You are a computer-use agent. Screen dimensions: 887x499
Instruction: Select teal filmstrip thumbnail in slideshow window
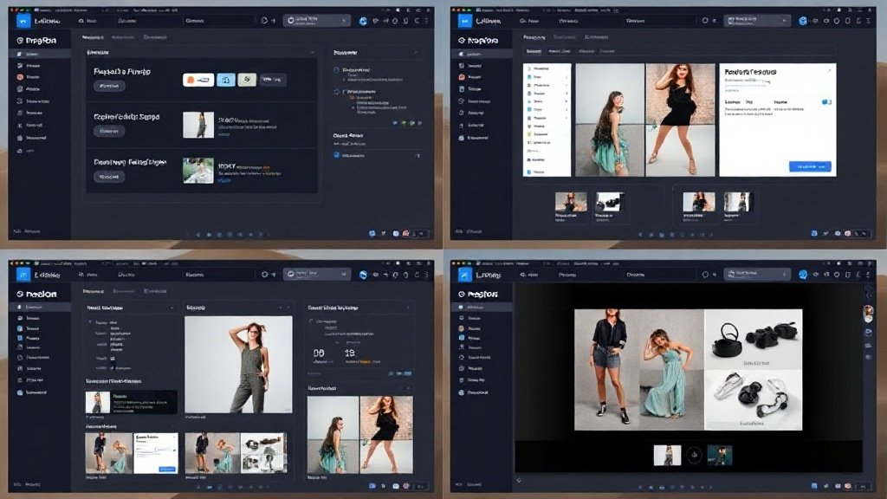[x=720, y=455]
